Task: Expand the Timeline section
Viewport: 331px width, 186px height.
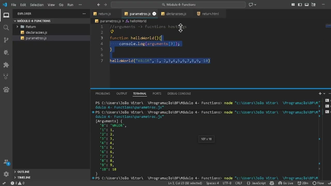Action: coord(24,177)
